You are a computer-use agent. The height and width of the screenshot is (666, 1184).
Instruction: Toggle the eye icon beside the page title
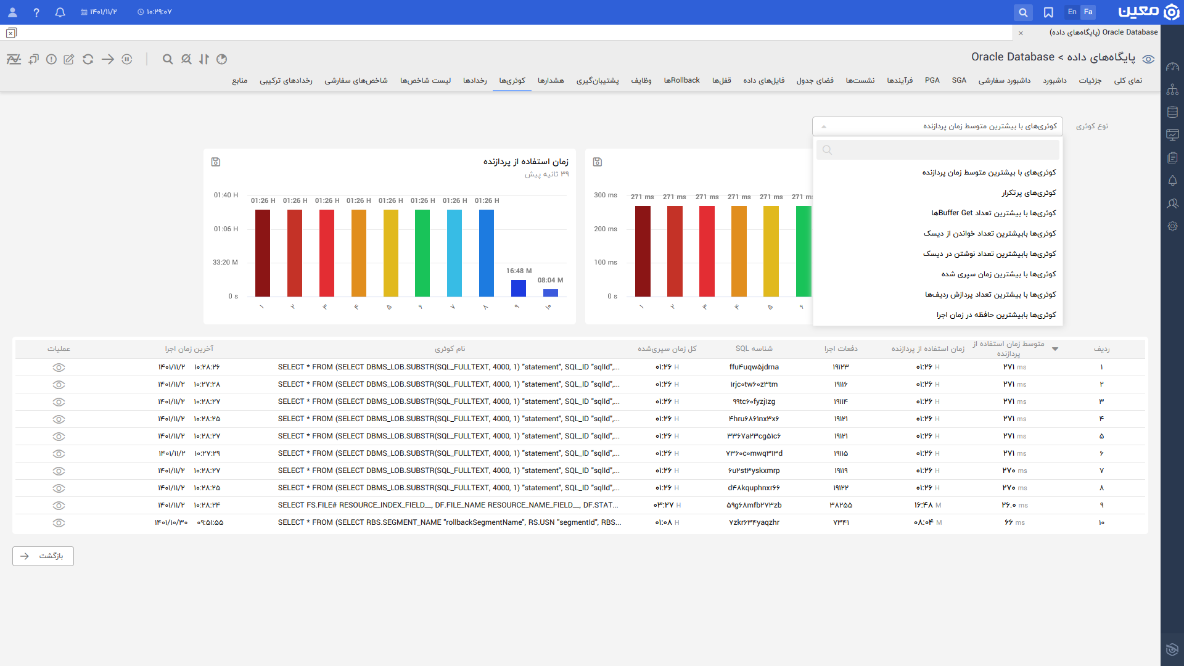click(1148, 59)
